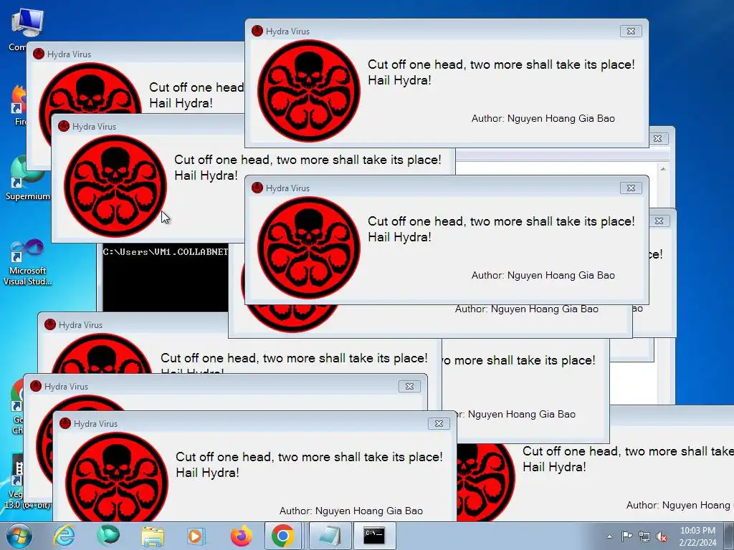Open the network status tray icon
The height and width of the screenshot is (550, 734).
point(644,536)
